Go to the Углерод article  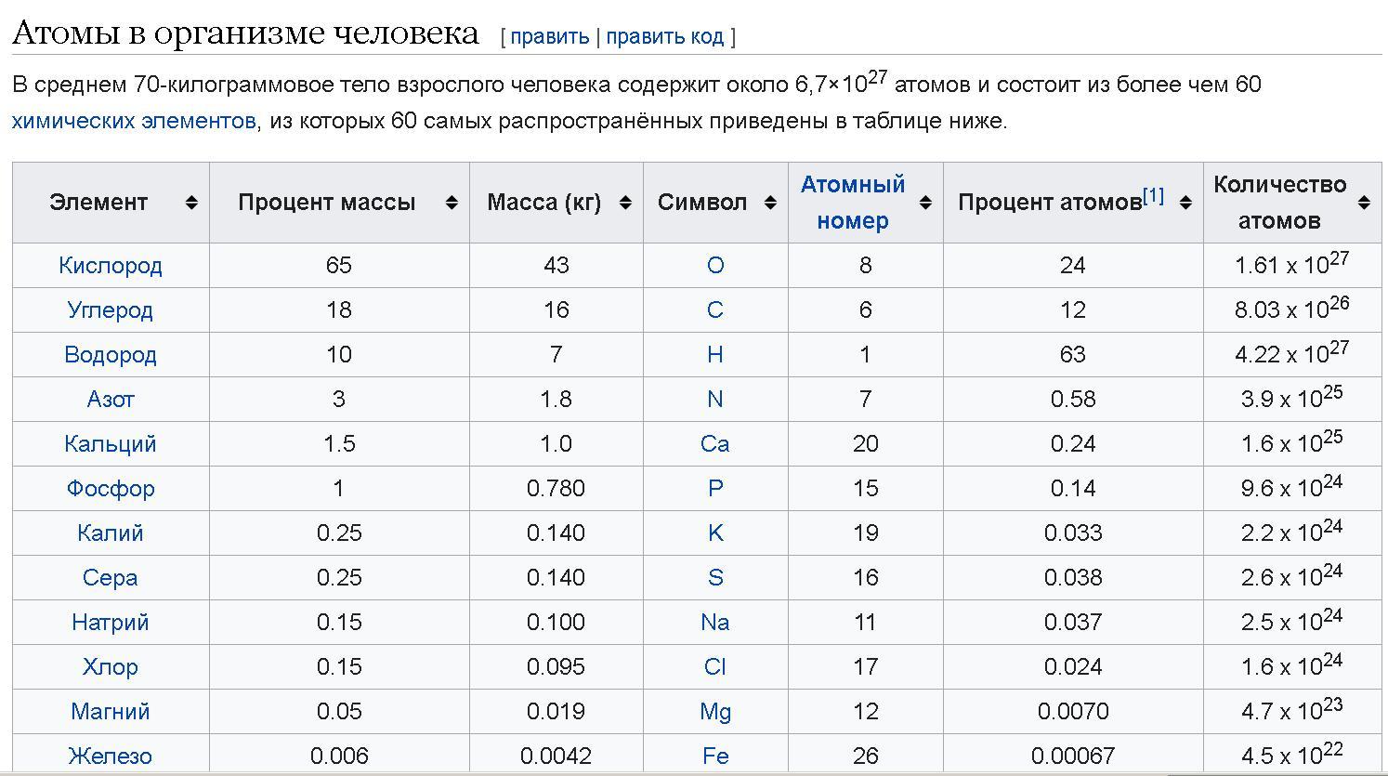pyautogui.click(x=111, y=310)
